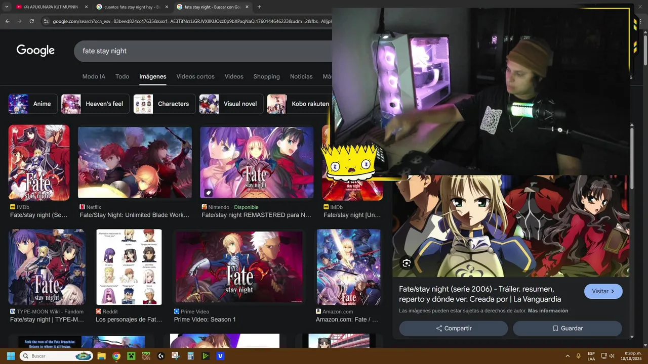Filter images by the Characters chip
648x364 pixels.
[164, 104]
